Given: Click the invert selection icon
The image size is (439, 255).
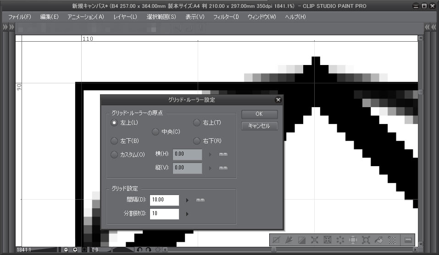Looking at the screenshot, I should pos(302,239).
